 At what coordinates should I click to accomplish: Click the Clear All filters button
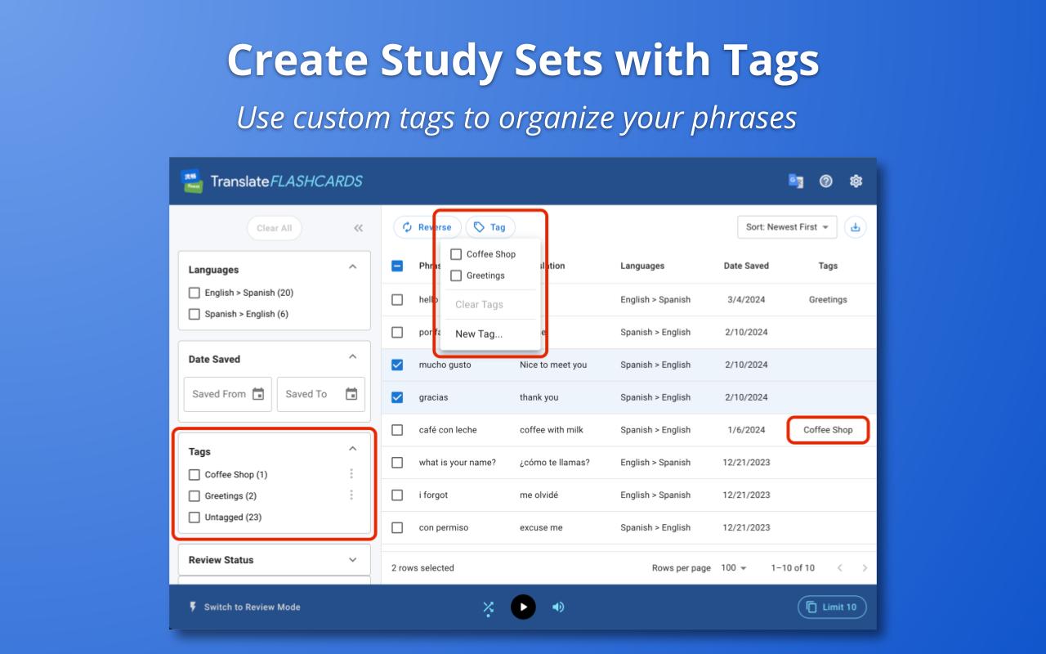tap(274, 228)
